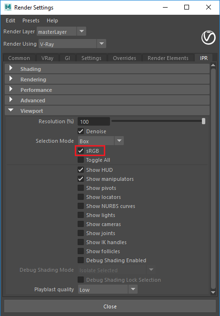Click the V-Ray logo icon
This screenshot has height=316, width=220.
[209, 38]
